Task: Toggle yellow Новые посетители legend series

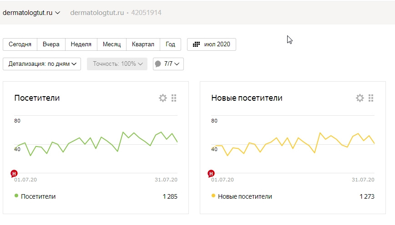Action: (x=213, y=196)
